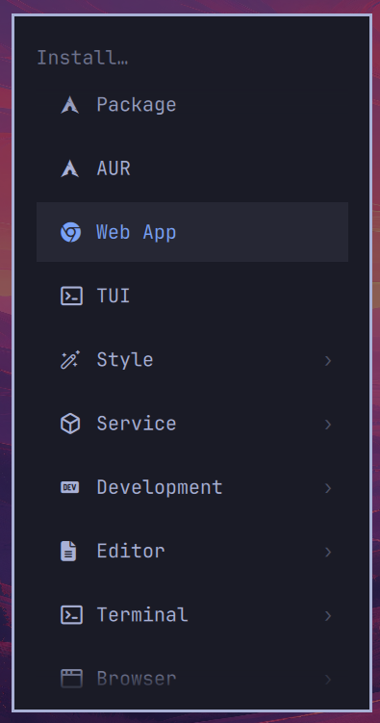
Task: Choose the Package menu entry
Action: tap(192, 105)
